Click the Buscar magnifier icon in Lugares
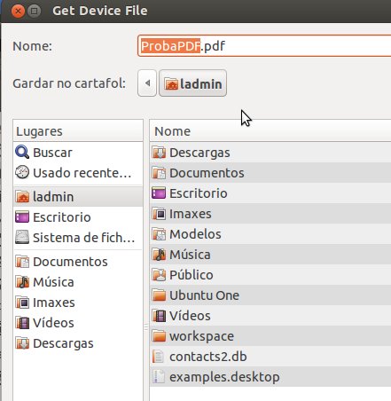 coord(22,153)
